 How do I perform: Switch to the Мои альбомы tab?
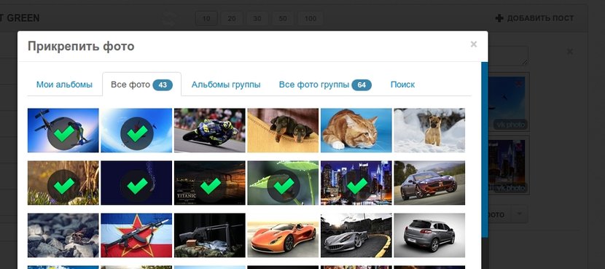[64, 85]
